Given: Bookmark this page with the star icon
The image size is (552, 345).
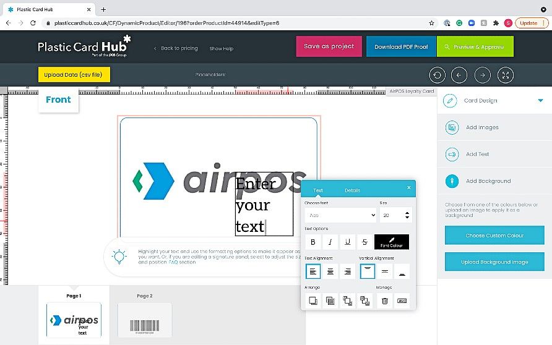Looking at the screenshot, I should [x=431, y=23].
